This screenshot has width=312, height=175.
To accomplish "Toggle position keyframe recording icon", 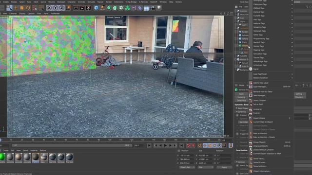I will click(x=205, y=145).
